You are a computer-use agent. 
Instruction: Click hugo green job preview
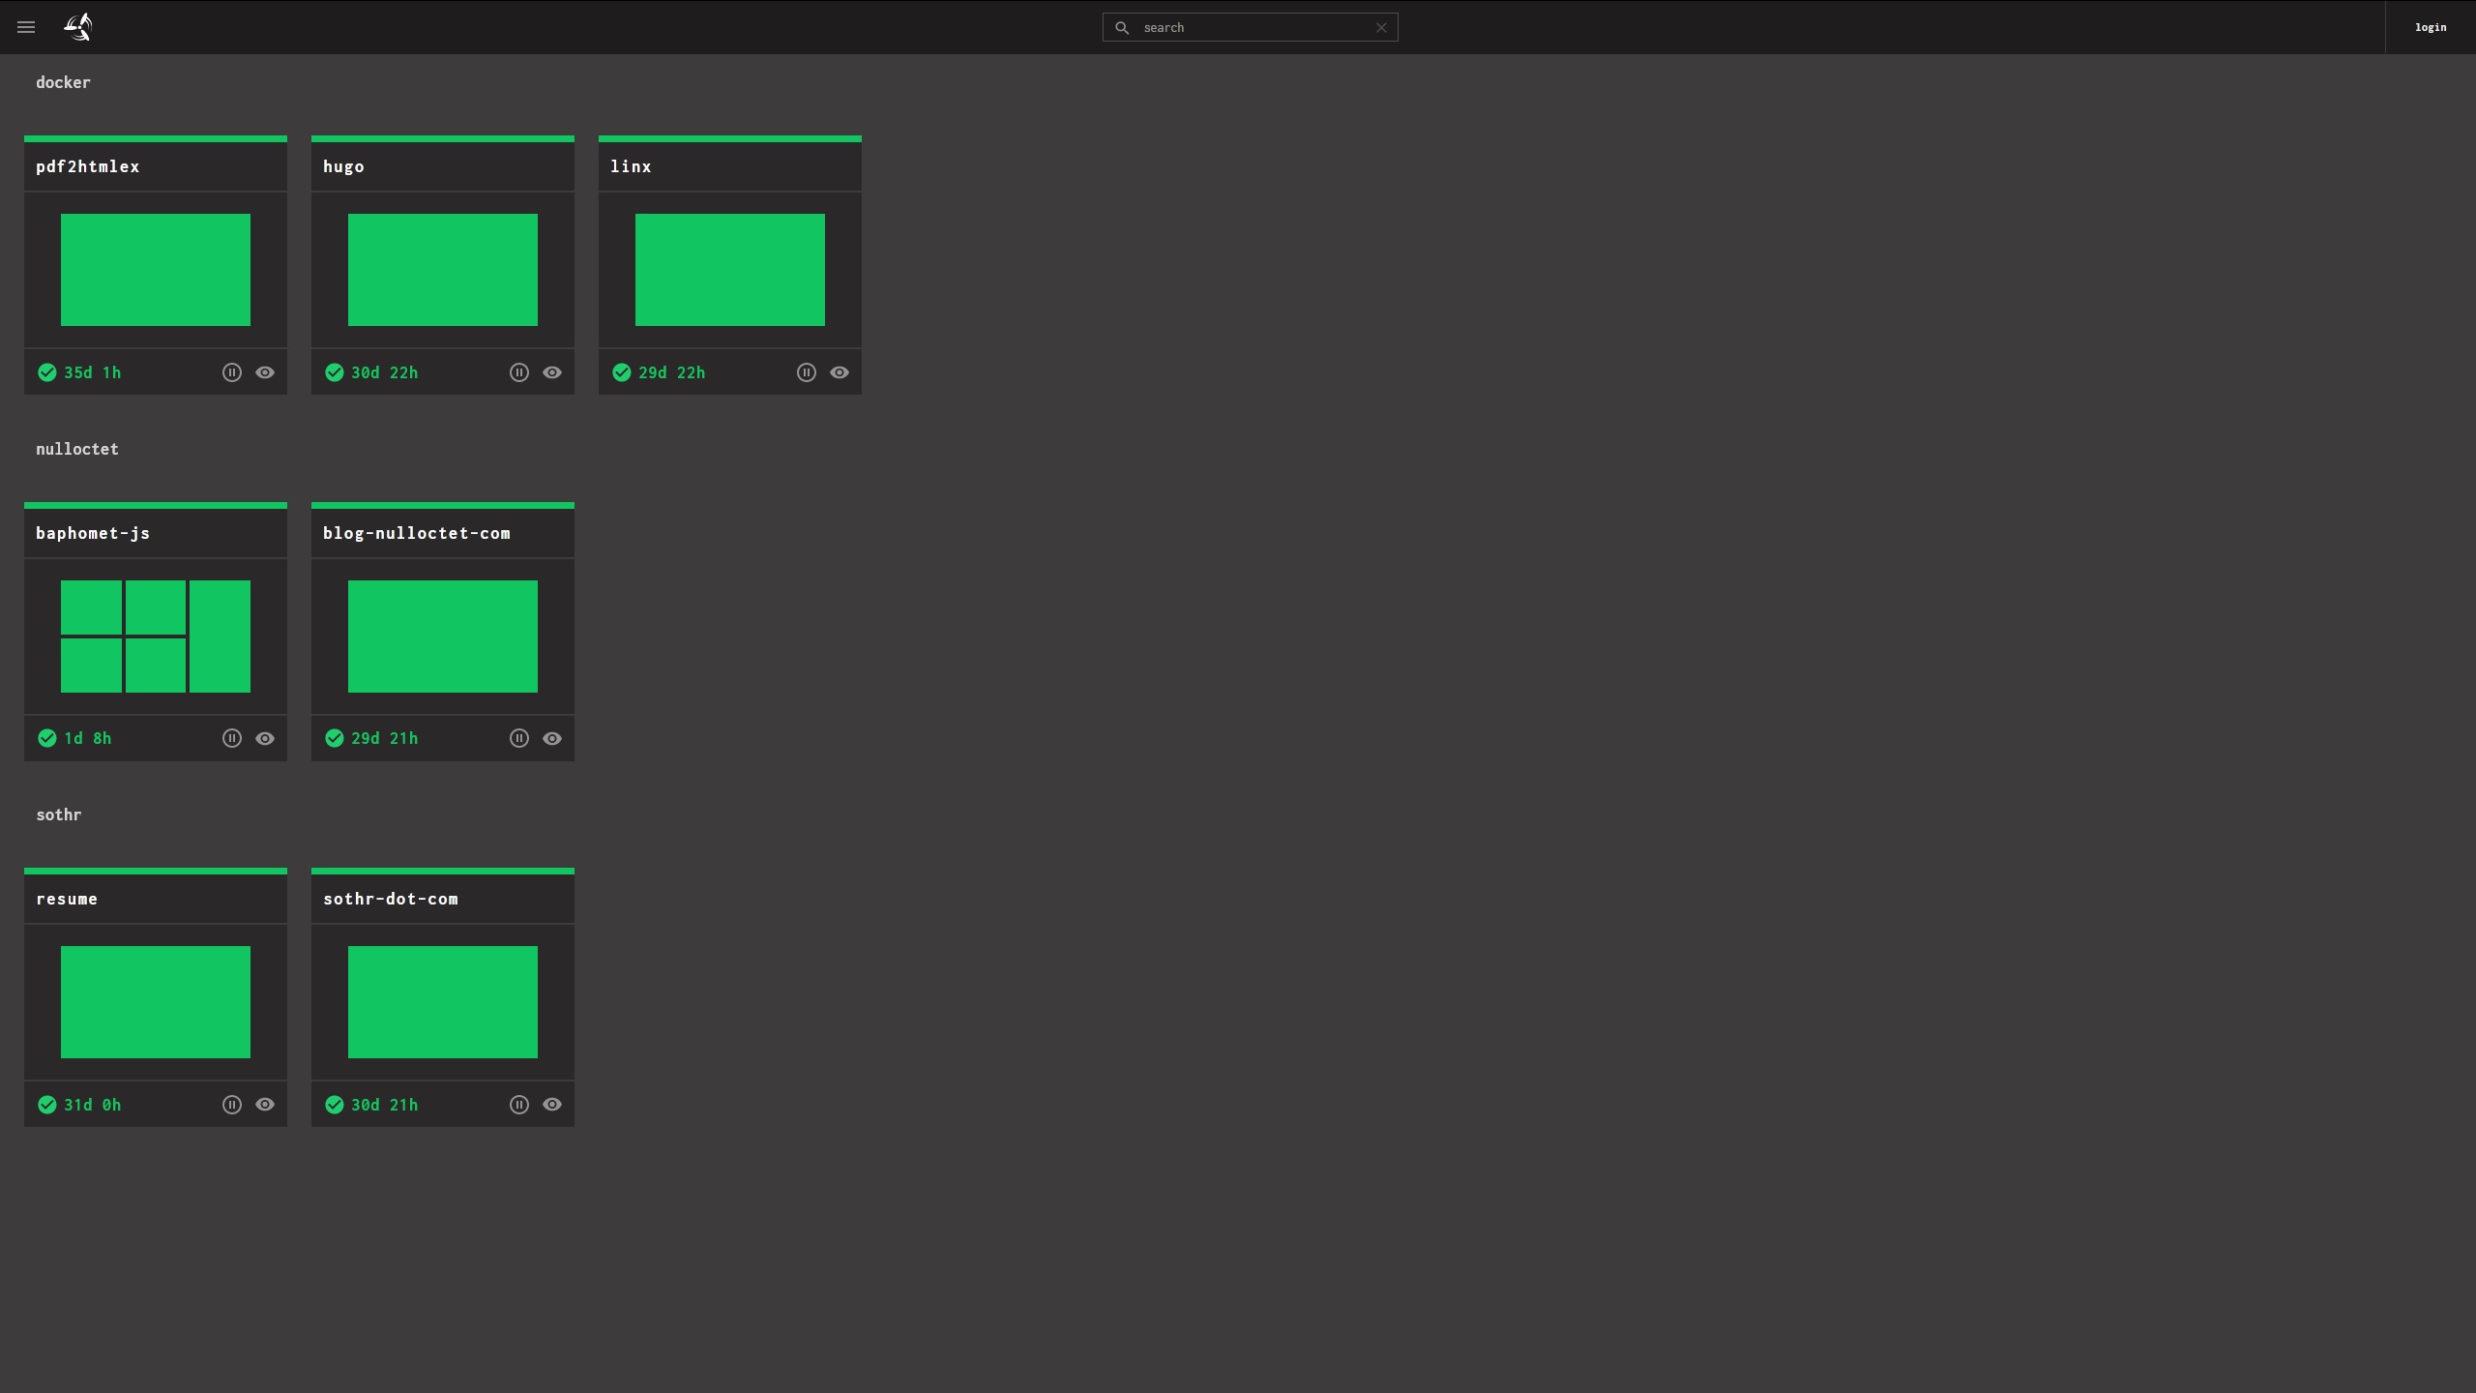click(443, 270)
